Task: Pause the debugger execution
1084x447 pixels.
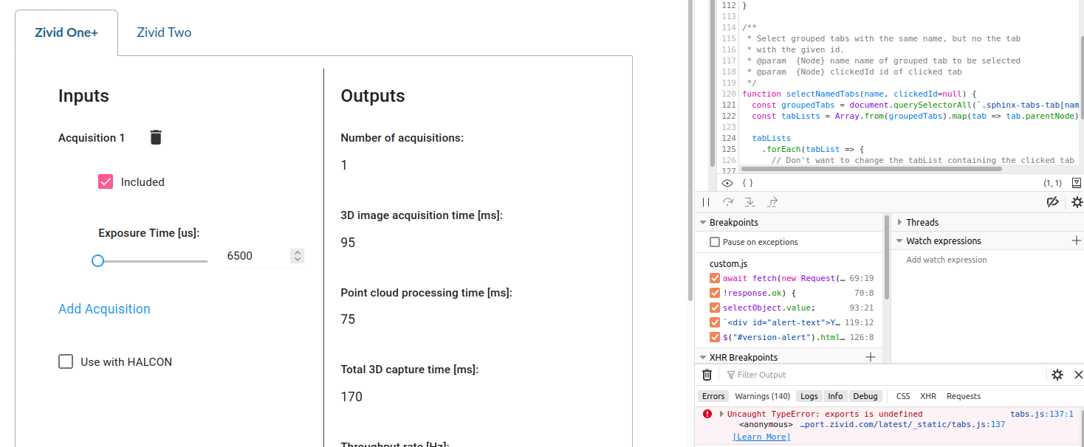Action: [706, 202]
